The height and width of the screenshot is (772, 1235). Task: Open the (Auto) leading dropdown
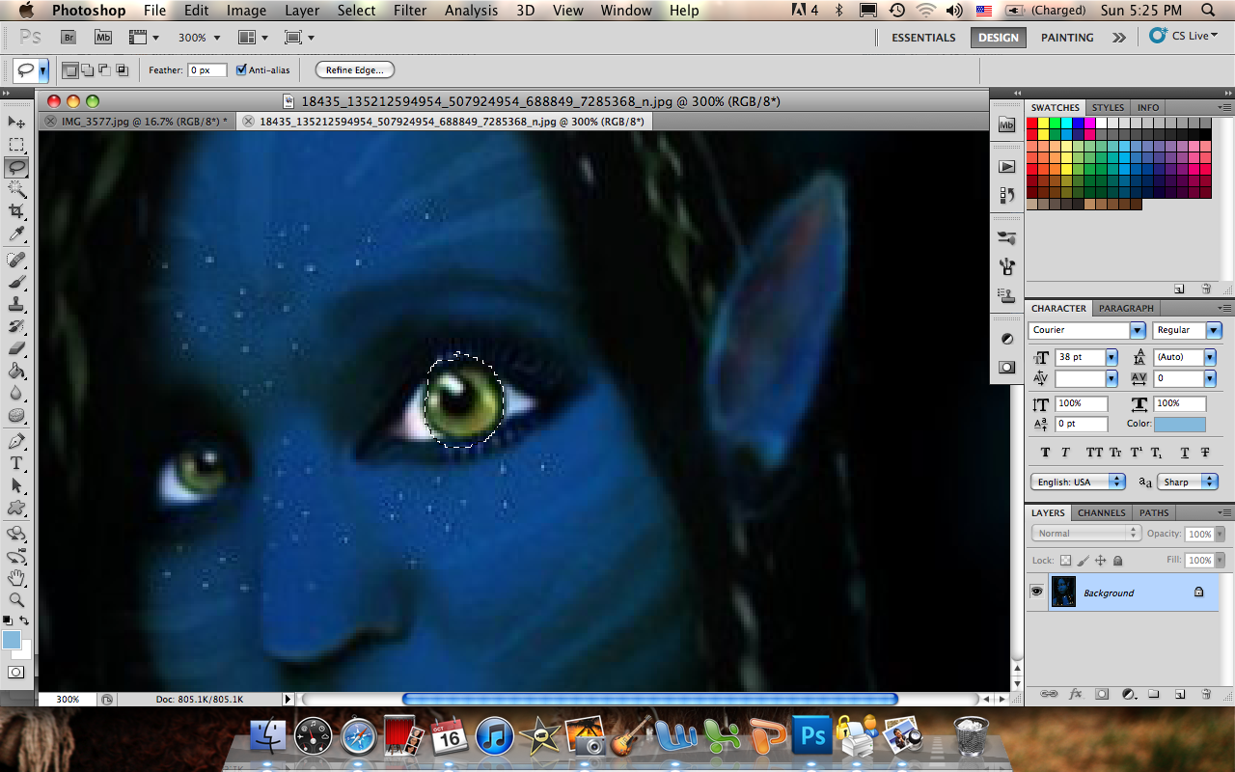(x=1209, y=357)
